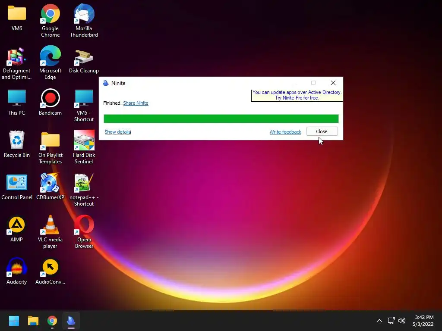Launch CDBurnerXP from the desktop
Image resolution: width=442 pixels, height=331 pixels.
(50, 182)
